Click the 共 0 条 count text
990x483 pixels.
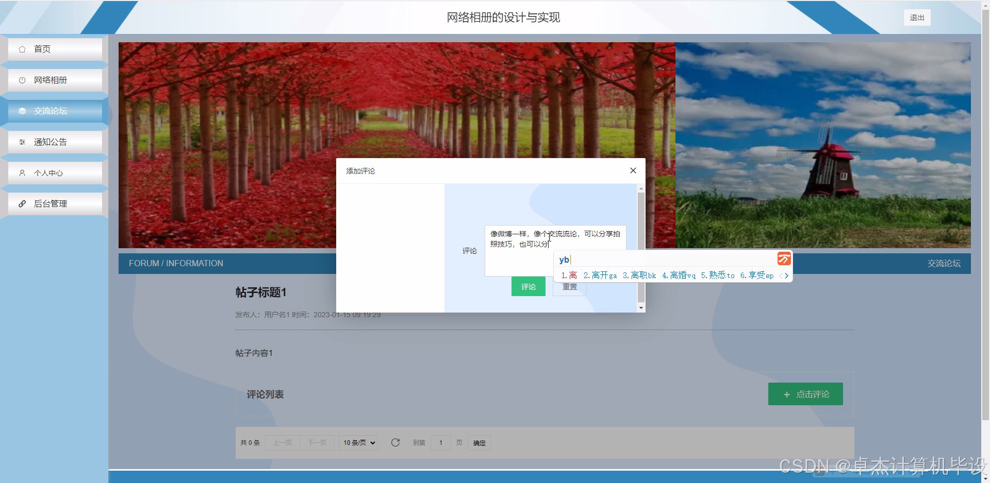250,443
